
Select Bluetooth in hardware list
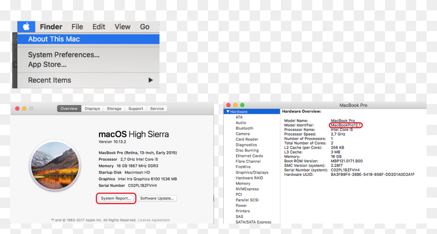coord(245,128)
